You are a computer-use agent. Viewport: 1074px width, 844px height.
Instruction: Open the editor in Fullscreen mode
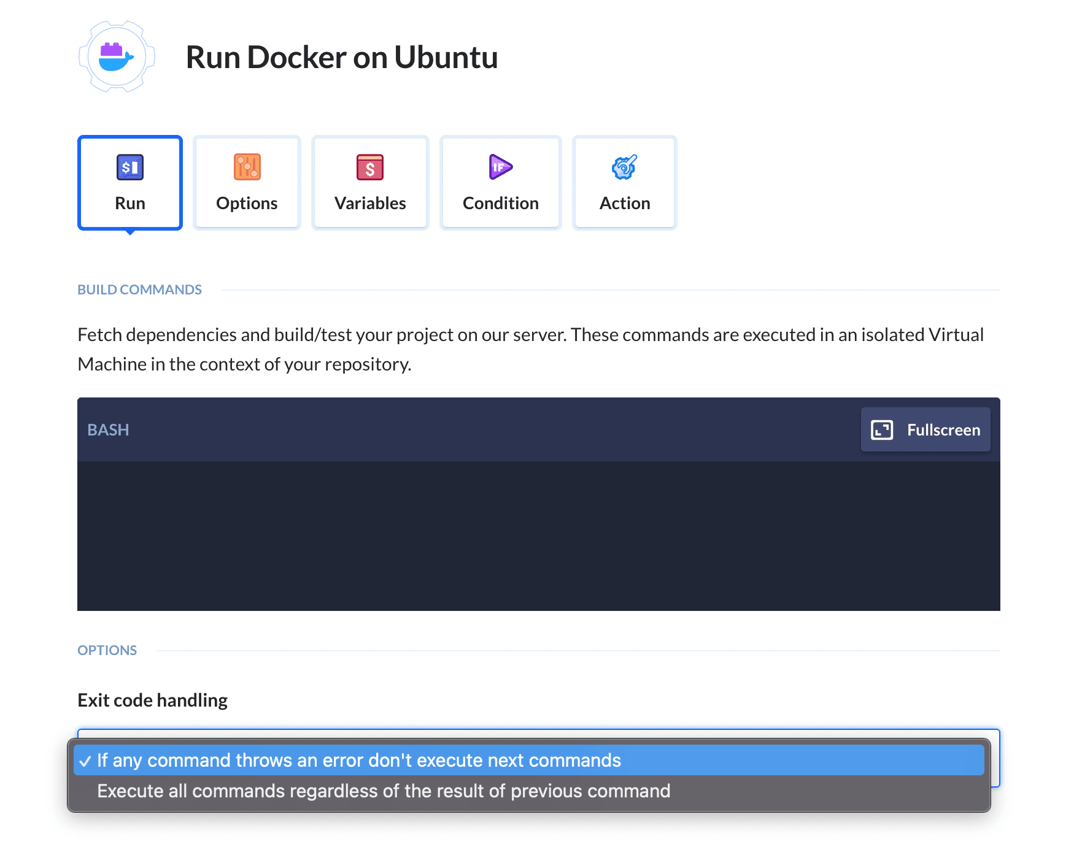click(x=925, y=429)
